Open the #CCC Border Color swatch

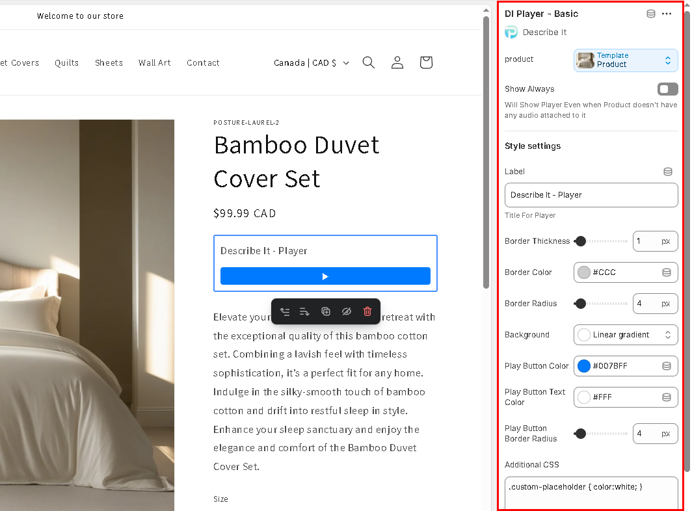click(584, 272)
